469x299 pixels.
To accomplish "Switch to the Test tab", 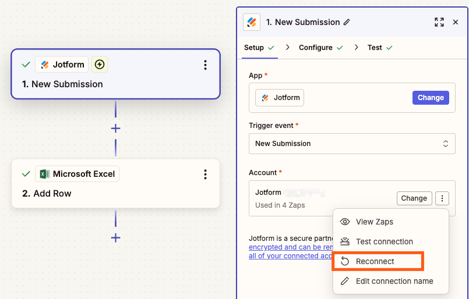I will [x=380, y=48].
